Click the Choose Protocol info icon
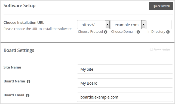The image size is (175, 104). (106, 32)
